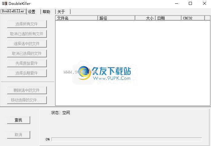This screenshot has height=146, width=211.
Task: Open the 关于 tab
Action: (x=63, y=12)
